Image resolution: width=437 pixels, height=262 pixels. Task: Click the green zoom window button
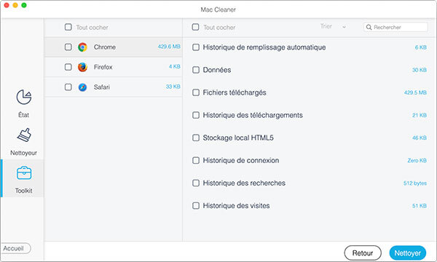point(24,5)
